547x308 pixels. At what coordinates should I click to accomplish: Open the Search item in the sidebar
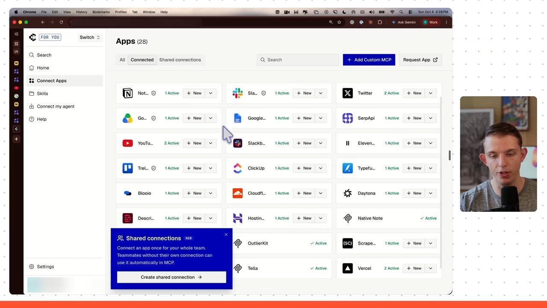(65, 55)
